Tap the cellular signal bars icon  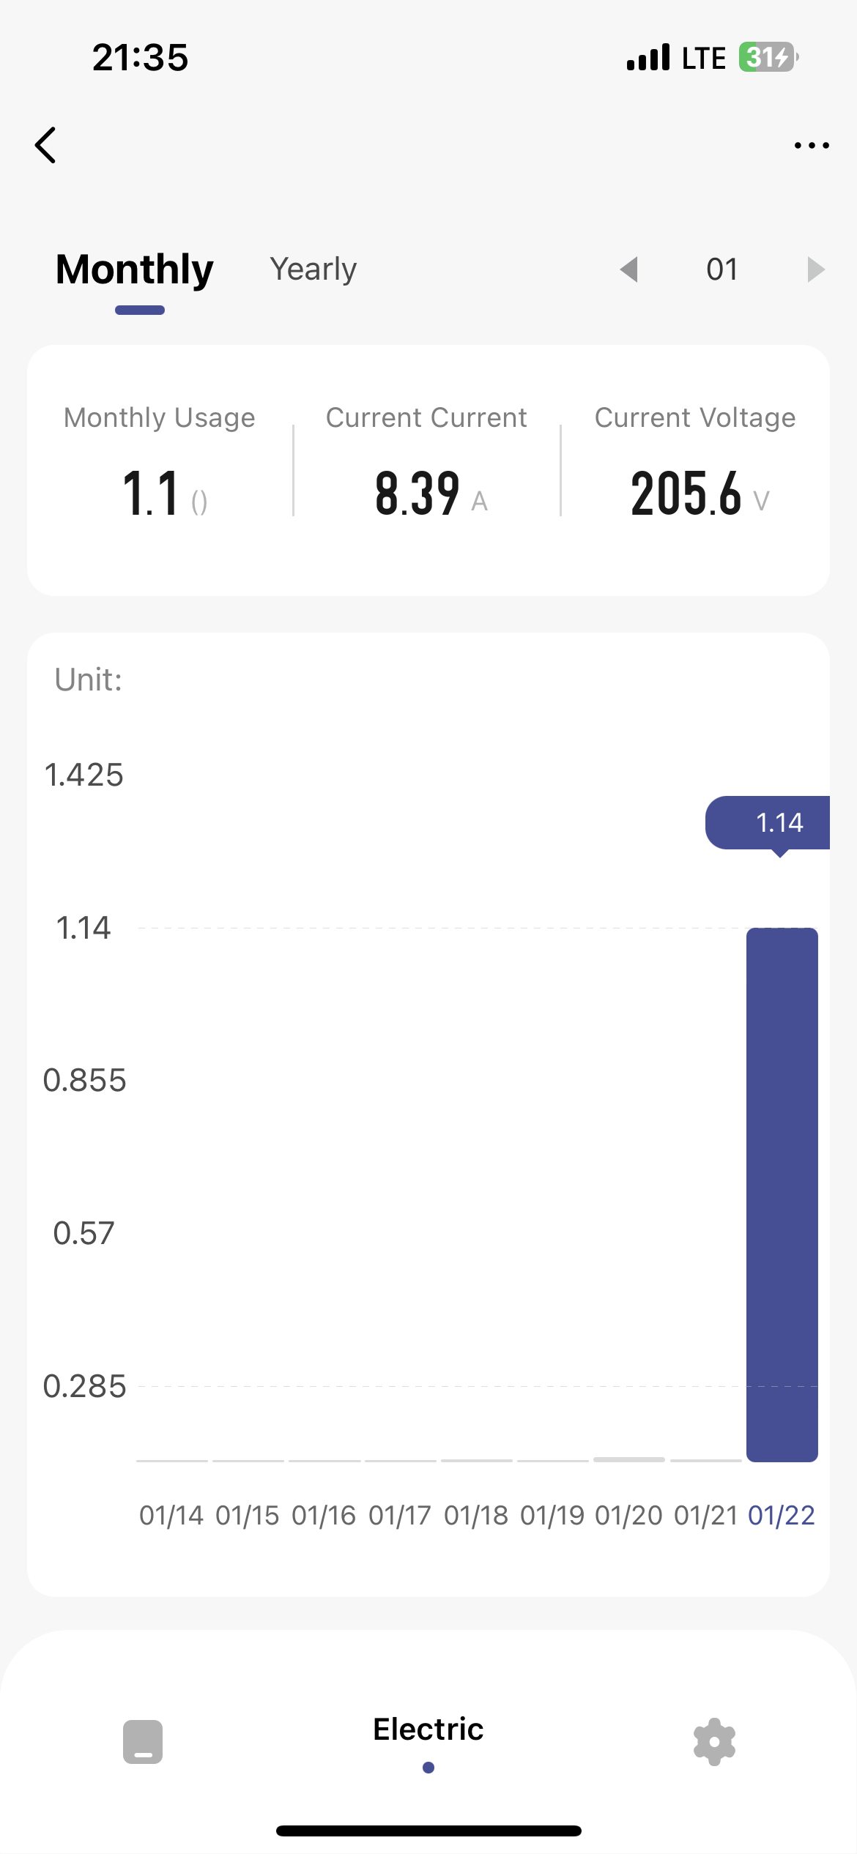coord(648,57)
